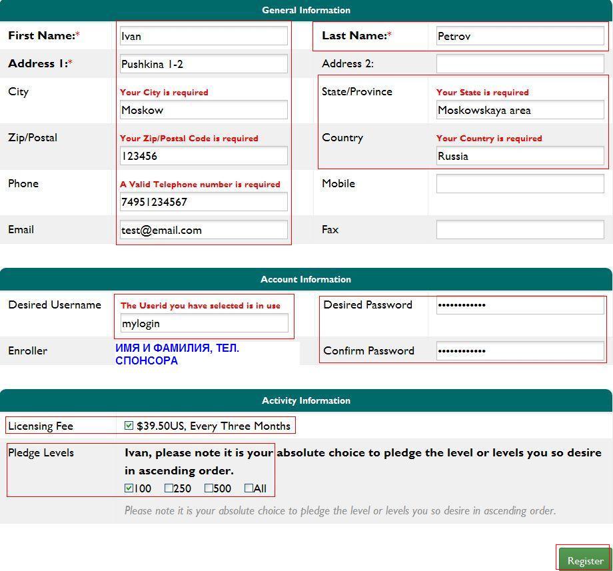
Task: Enable the 500 pledge level checkbox
Action: coord(209,488)
